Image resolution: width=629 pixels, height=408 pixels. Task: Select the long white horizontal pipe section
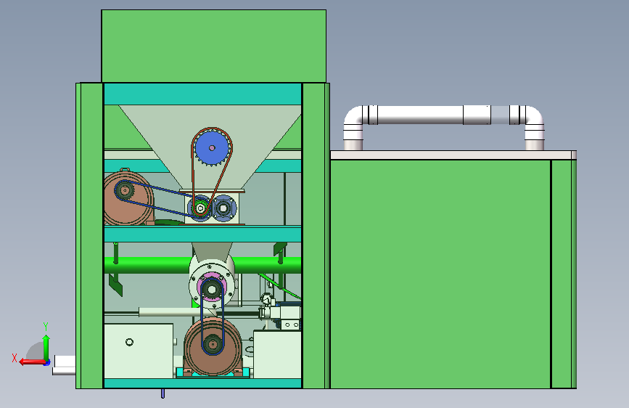420,115
